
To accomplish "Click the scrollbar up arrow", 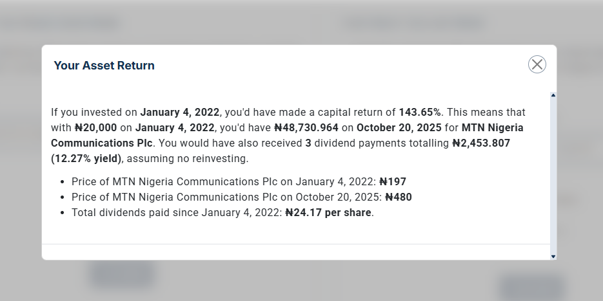I will coord(553,96).
